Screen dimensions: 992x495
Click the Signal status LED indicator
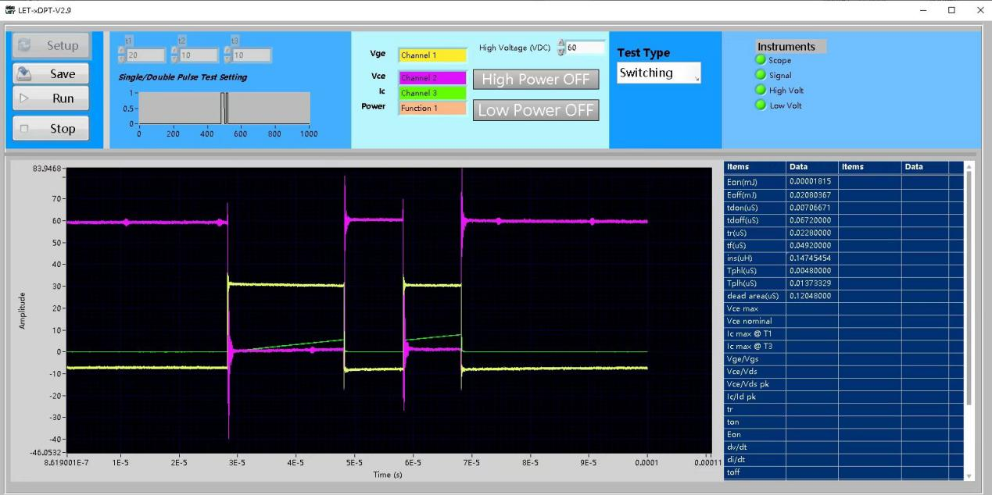[x=760, y=75]
